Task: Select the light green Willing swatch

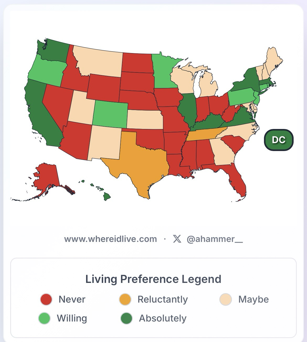Action: pyautogui.click(x=44, y=318)
